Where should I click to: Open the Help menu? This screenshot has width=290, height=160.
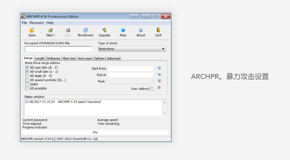click(x=50, y=23)
